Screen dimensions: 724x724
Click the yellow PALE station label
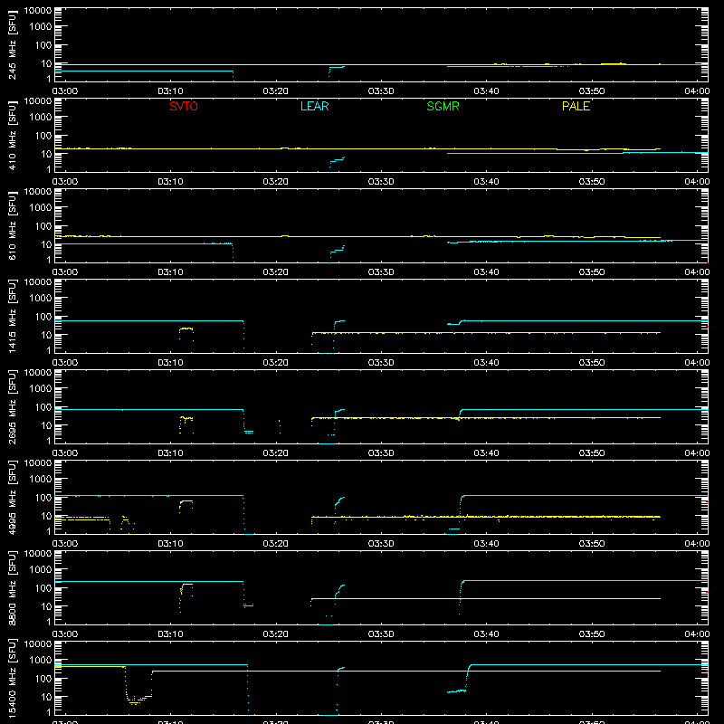point(576,106)
